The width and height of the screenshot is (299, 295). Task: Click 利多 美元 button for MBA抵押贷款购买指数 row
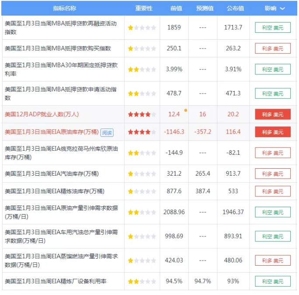click(x=273, y=49)
